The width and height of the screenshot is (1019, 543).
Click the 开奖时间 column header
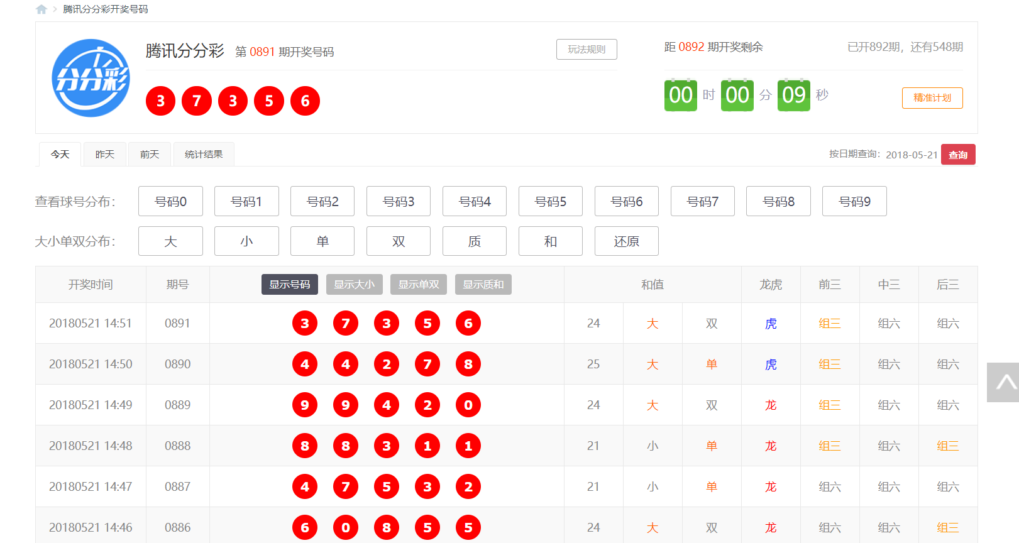pyautogui.click(x=91, y=285)
